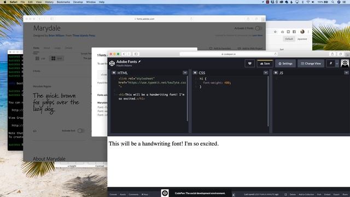Screen dimensions: 350x197
Task: Click fonts.adobe.com address bar
Action: coord(144,19)
